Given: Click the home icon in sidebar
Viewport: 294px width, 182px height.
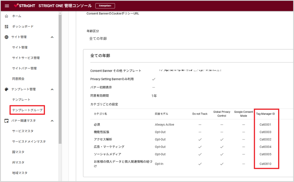Looking at the screenshot, I should (6, 16).
